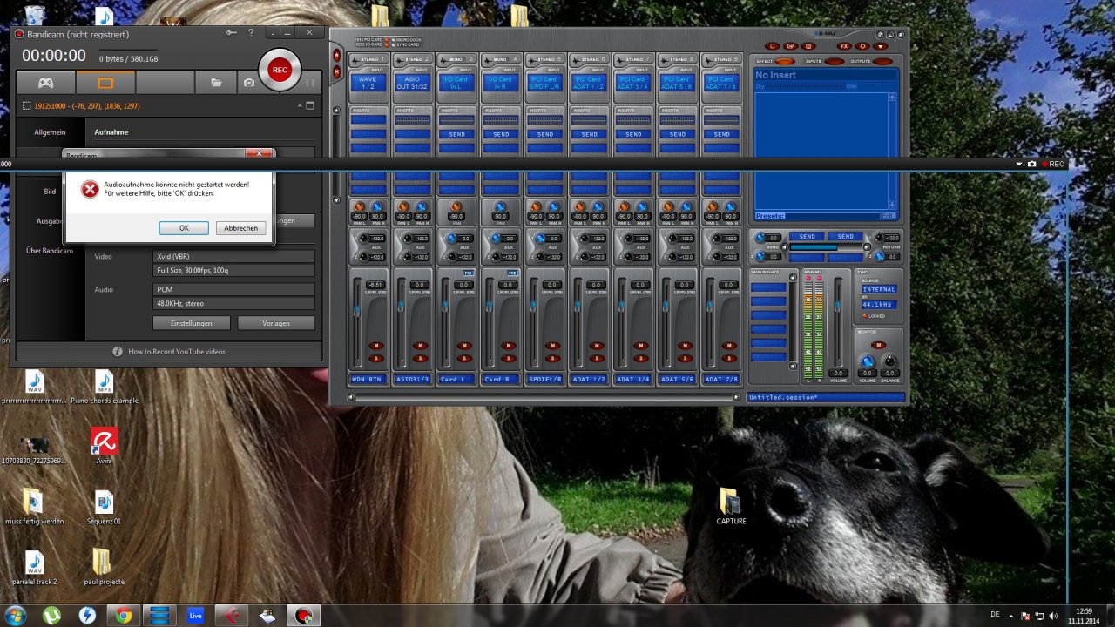Open Bild tab in Bandicam sidebar
This screenshot has height=627, width=1115.
(50, 192)
